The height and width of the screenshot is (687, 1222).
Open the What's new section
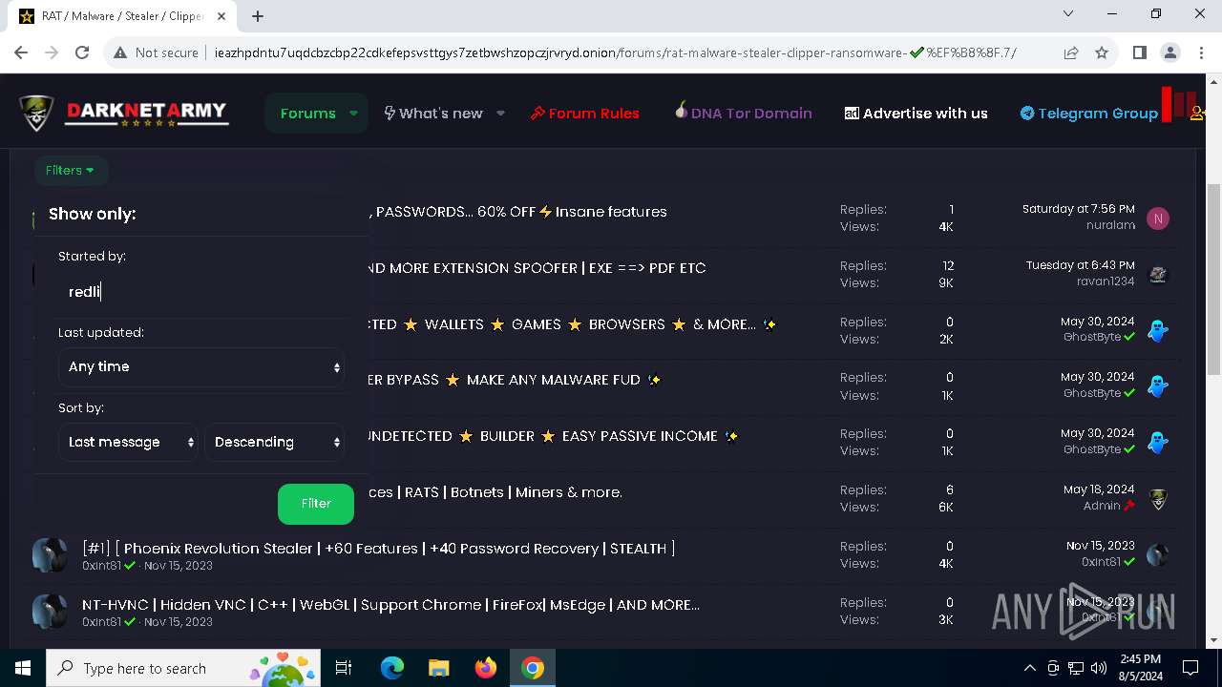click(x=433, y=113)
